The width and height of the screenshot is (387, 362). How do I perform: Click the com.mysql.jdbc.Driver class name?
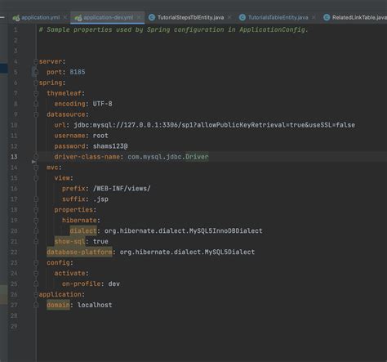click(x=168, y=157)
